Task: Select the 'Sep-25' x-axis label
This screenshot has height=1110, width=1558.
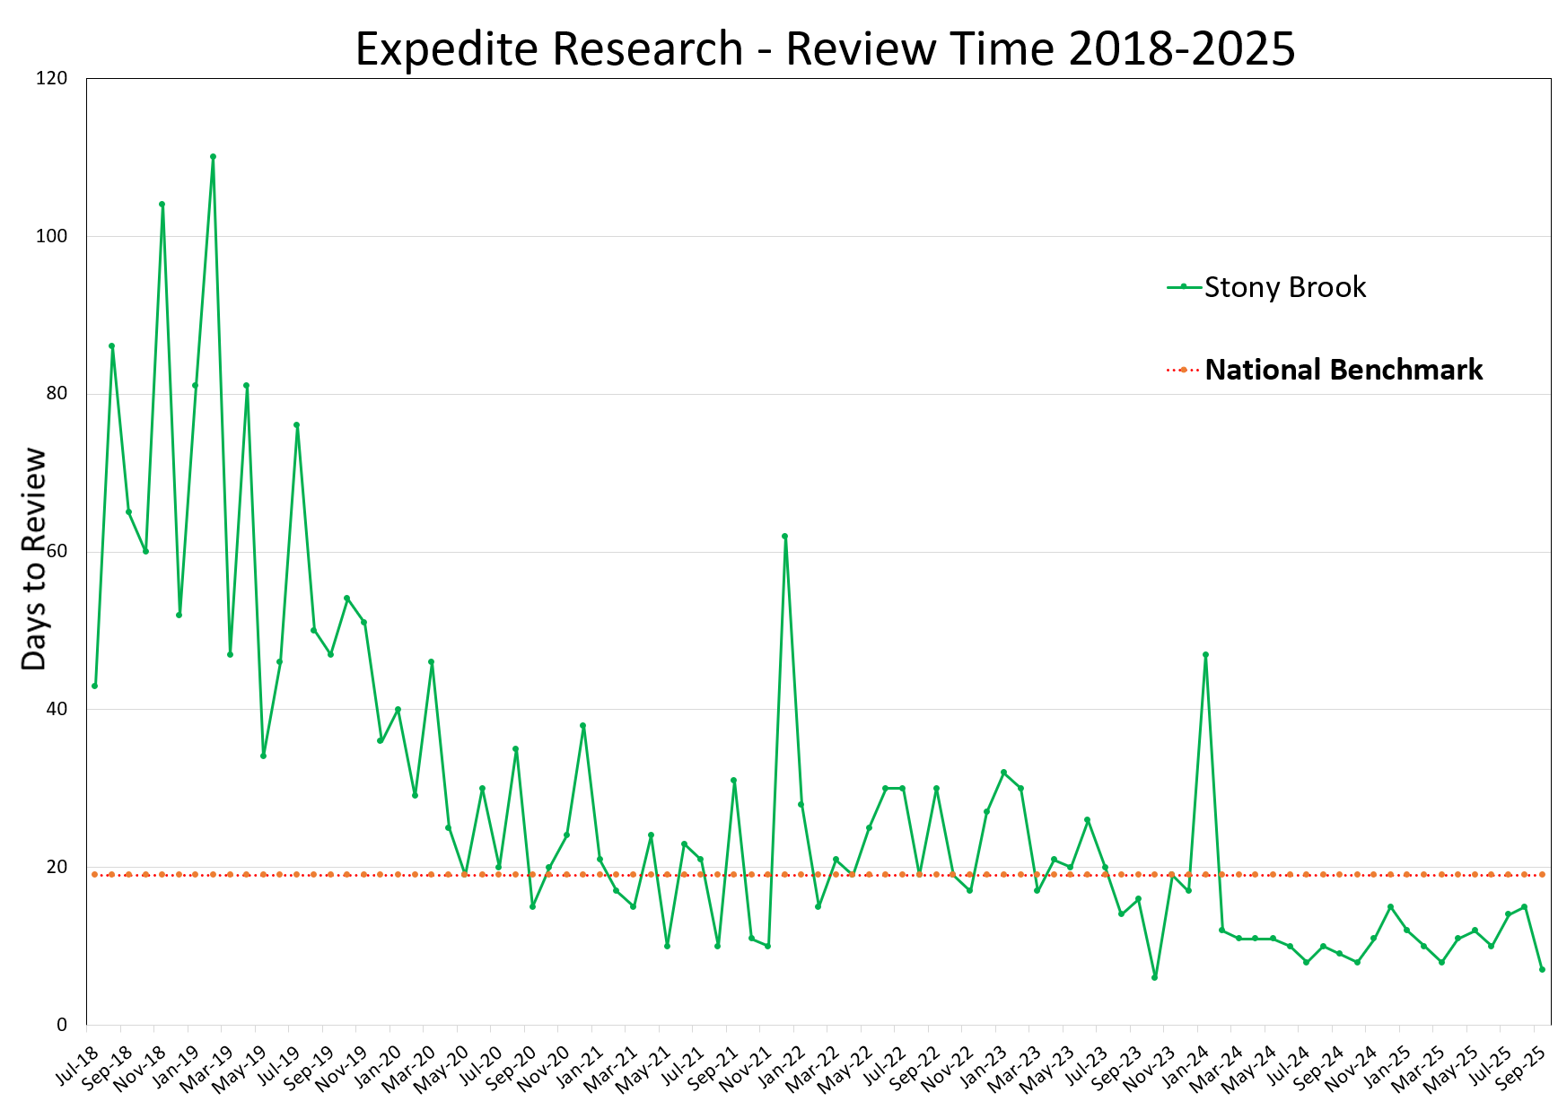Action: [1524, 1067]
